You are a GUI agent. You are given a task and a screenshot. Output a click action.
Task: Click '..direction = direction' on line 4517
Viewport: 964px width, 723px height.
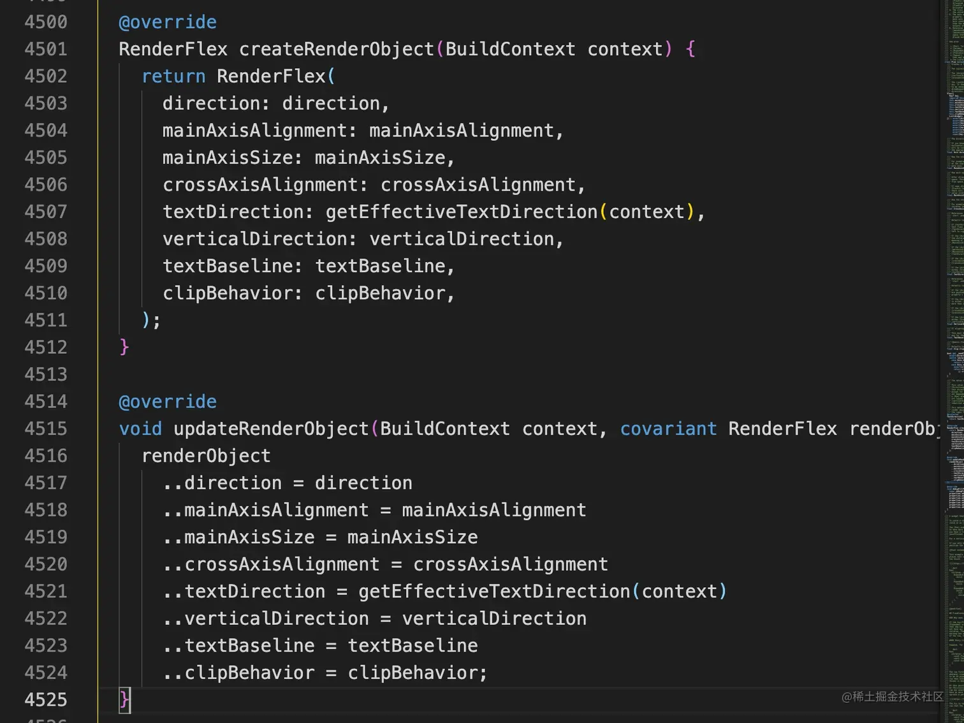pos(288,483)
